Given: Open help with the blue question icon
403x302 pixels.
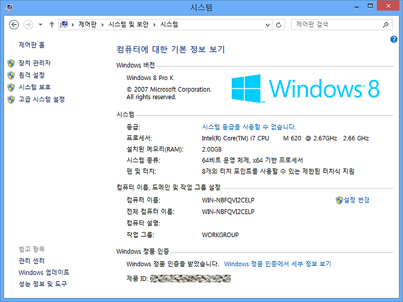Looking at the screenshot, I should (x=393, y=39).
